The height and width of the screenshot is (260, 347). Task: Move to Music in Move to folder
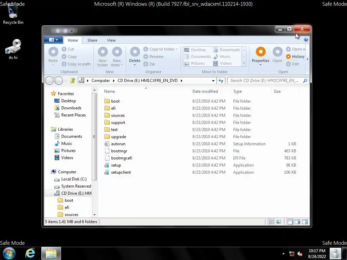tap(222, 57)
